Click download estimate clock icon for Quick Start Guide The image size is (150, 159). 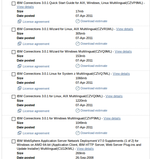click(78, 21)
